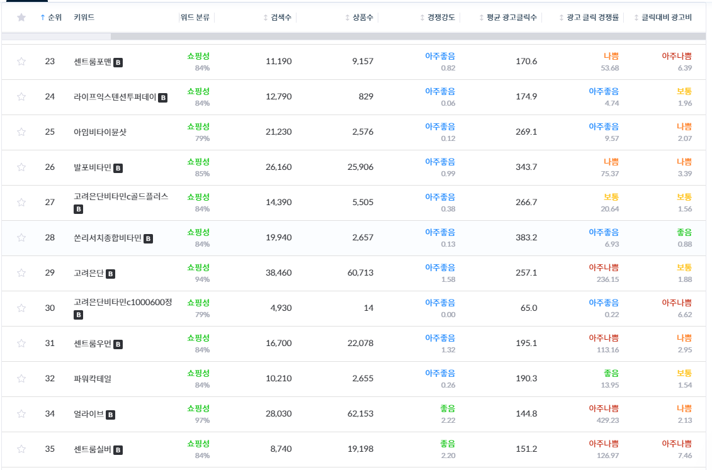The width and height of the screenshot is (712, 470).
Task: Click B badge under 고려은단비타민c1000600정
Action: pos(79,315)
